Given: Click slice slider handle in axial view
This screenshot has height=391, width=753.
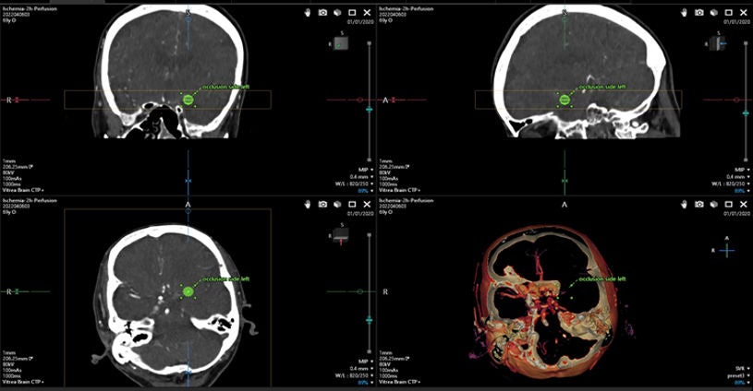Looking at the screenshot, I should click(369, 319).
